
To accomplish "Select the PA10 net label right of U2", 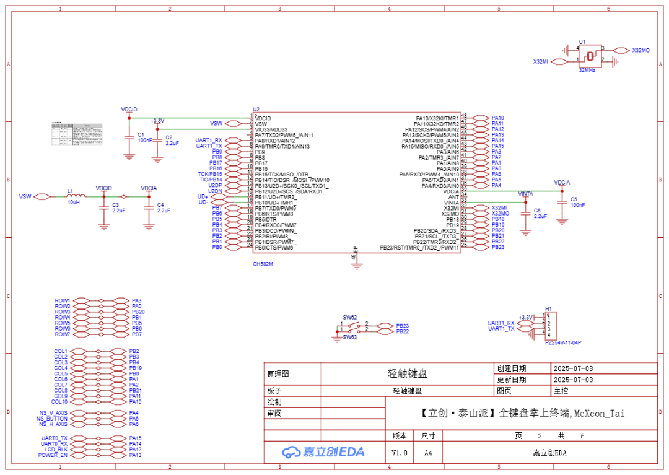I will (x=497, y=118).
